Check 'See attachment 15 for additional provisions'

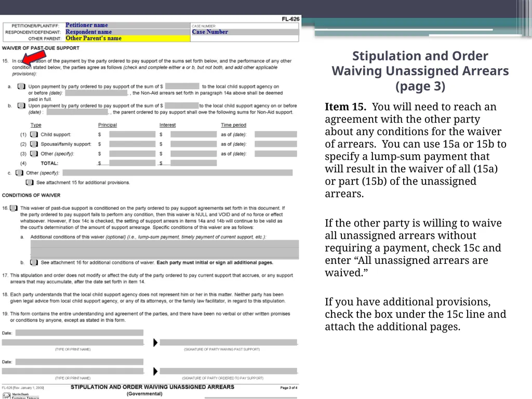(30, 182)
